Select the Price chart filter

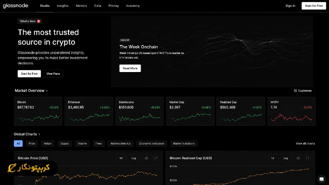pyautogui.click(x=32, y=143)
